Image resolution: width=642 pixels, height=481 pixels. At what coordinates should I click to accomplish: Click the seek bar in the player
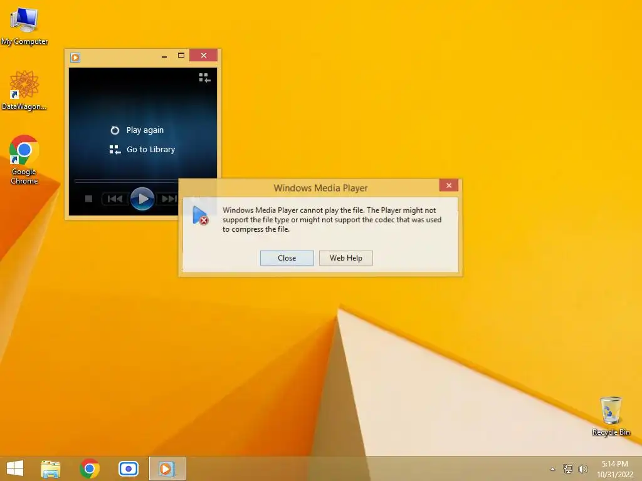pyautogui.click(x=126, y=180)
